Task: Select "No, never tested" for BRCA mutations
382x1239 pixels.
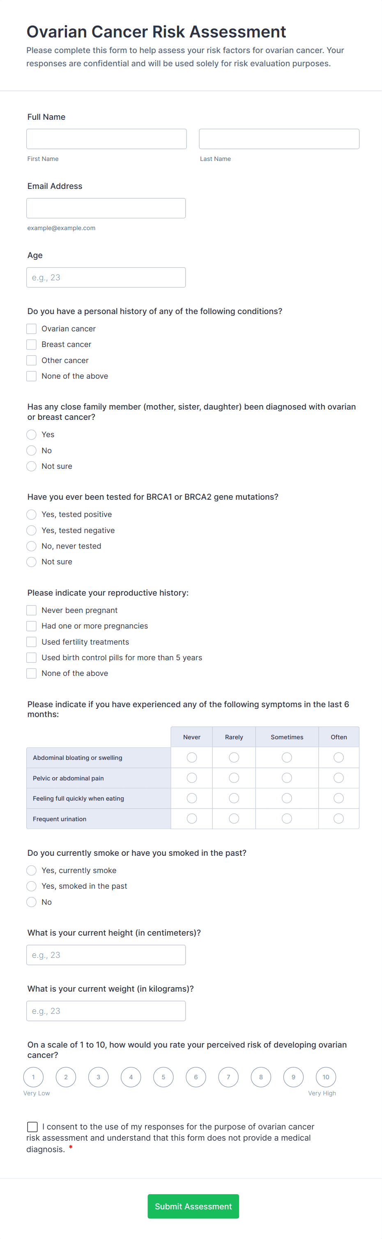Action: click(x=31, y=546)
